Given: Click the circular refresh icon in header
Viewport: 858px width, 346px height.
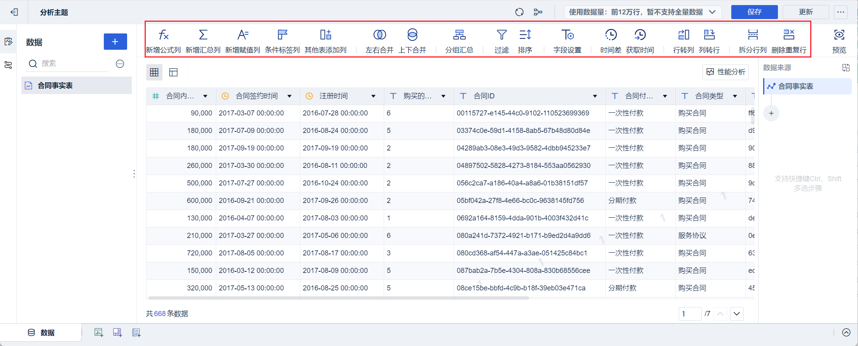Looking at the screenshot, I should click(x=519, y=12).
